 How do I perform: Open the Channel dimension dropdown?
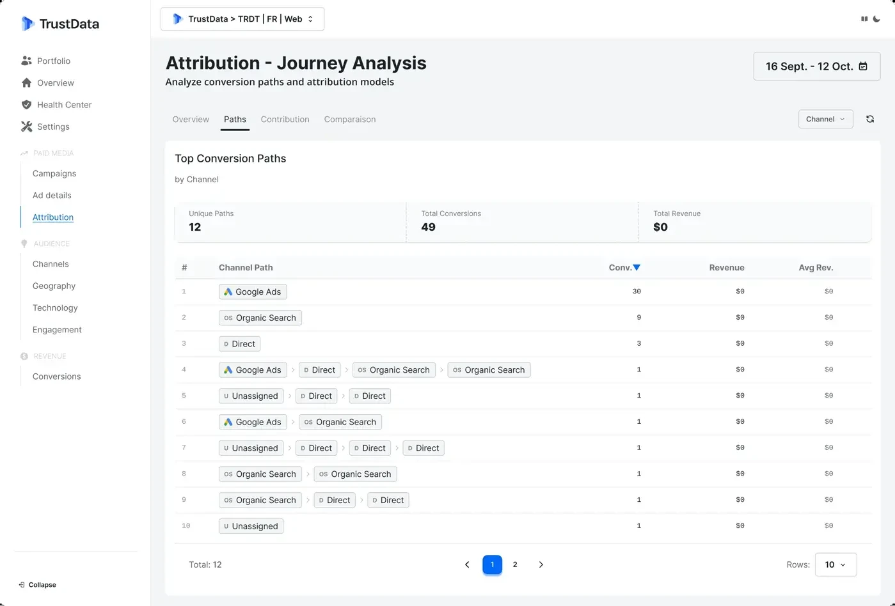[825, 119]
